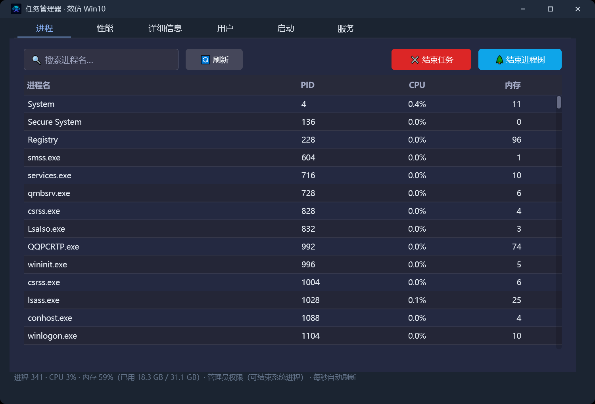This screenshot has height=404, width=595.
Task: Select the Secure System process
Action: click(x=293, y=122)
